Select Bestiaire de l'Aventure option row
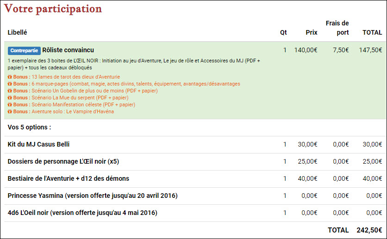The width and height of the screenshot is (387, 239). [69, 178]
